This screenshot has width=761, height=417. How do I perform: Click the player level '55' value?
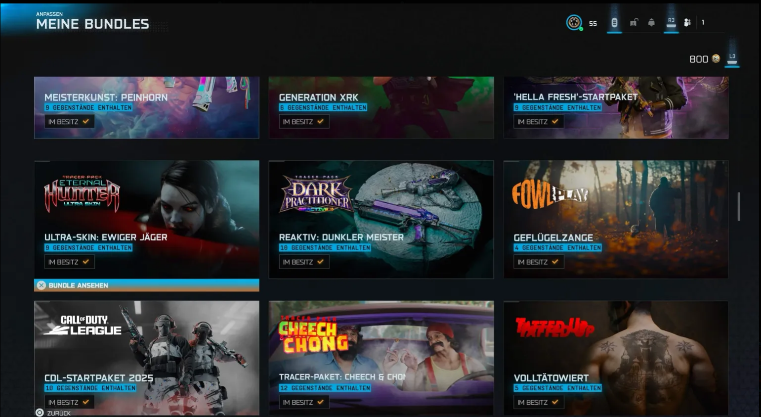(x=593, y=23)
